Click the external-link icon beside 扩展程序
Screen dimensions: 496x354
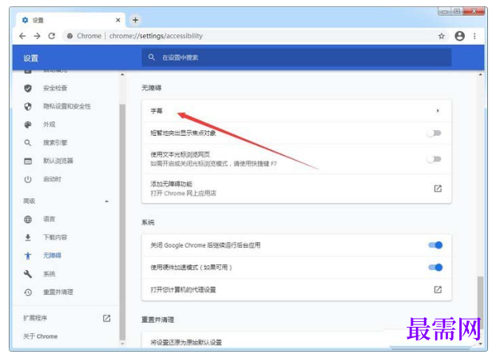click(106, 318)
